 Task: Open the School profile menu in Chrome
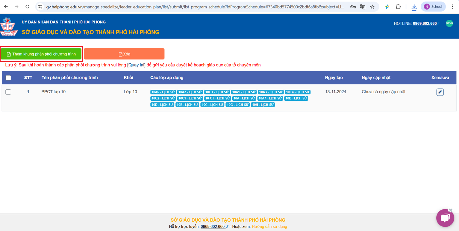pos(433,7)
